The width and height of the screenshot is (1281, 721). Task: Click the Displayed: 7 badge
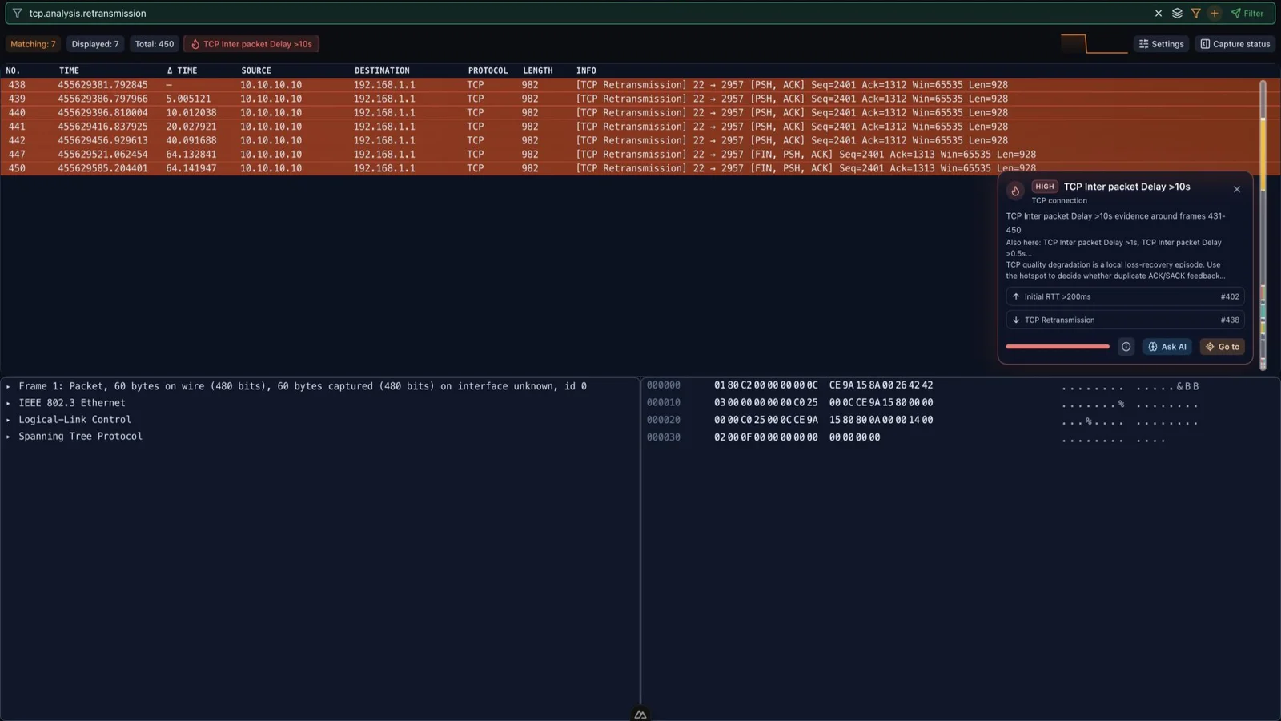pos(94,44)
